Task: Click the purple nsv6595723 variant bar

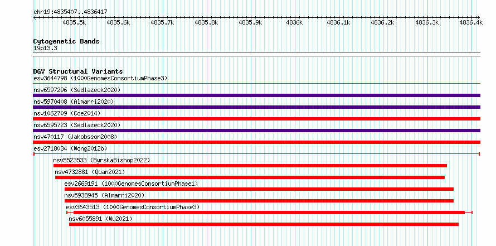Action: (x=257, y=131)
